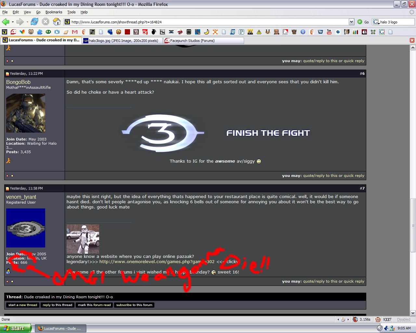Open the banana bookmark icon
416x333 pixels.
206,32
